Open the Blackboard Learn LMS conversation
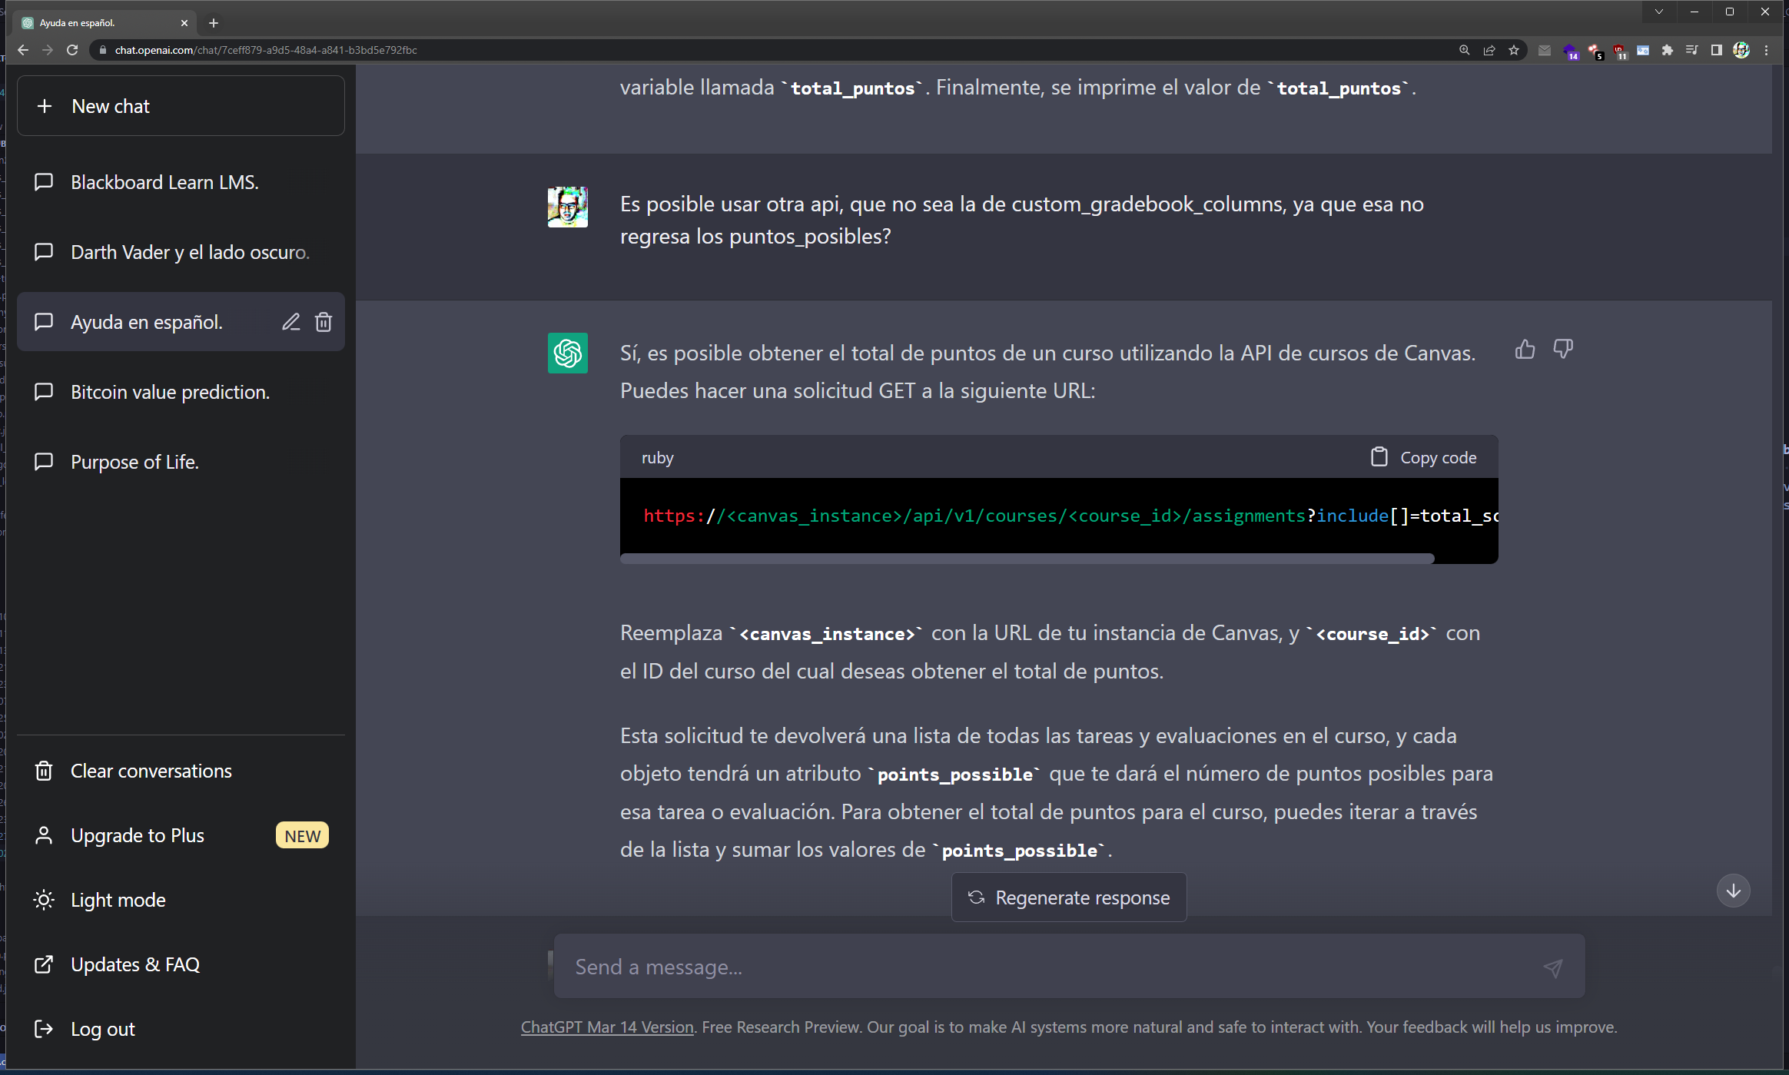The height and width of the screenshot is (1075, 1789). tap(164, 182)
